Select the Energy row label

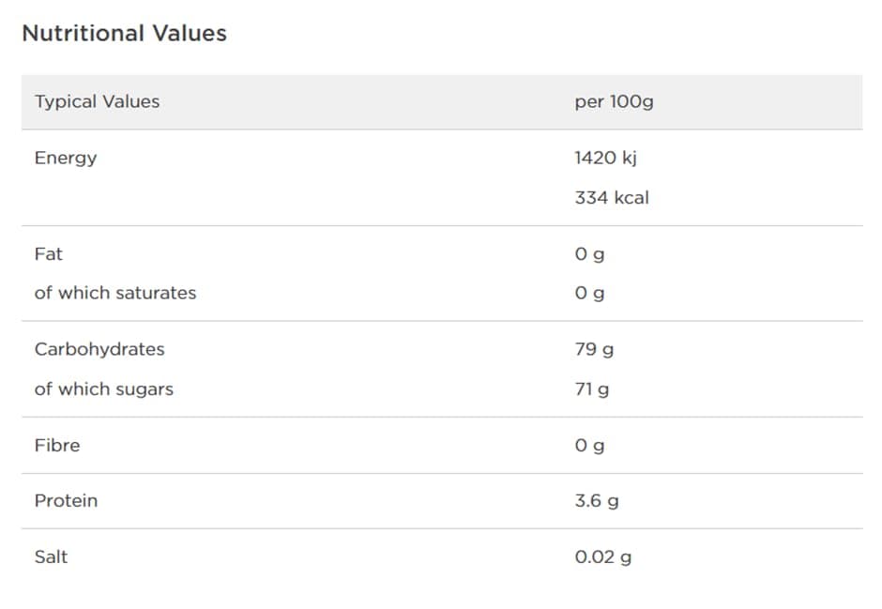tap(66, 158)
